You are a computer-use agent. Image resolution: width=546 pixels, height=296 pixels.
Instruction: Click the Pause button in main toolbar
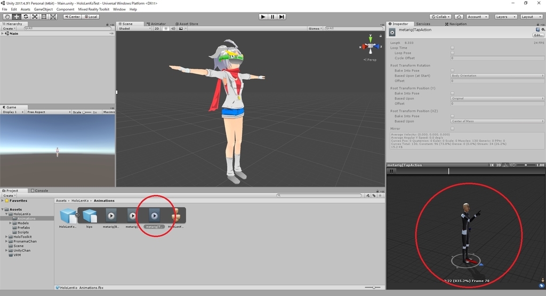pyautogui.click(x=272, y=17)
